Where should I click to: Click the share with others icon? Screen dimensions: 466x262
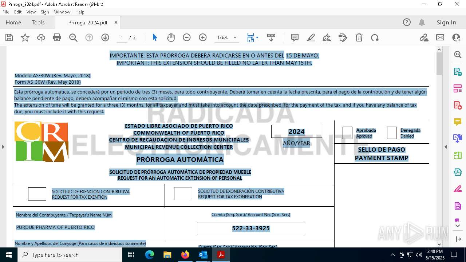tap(456, 37)
